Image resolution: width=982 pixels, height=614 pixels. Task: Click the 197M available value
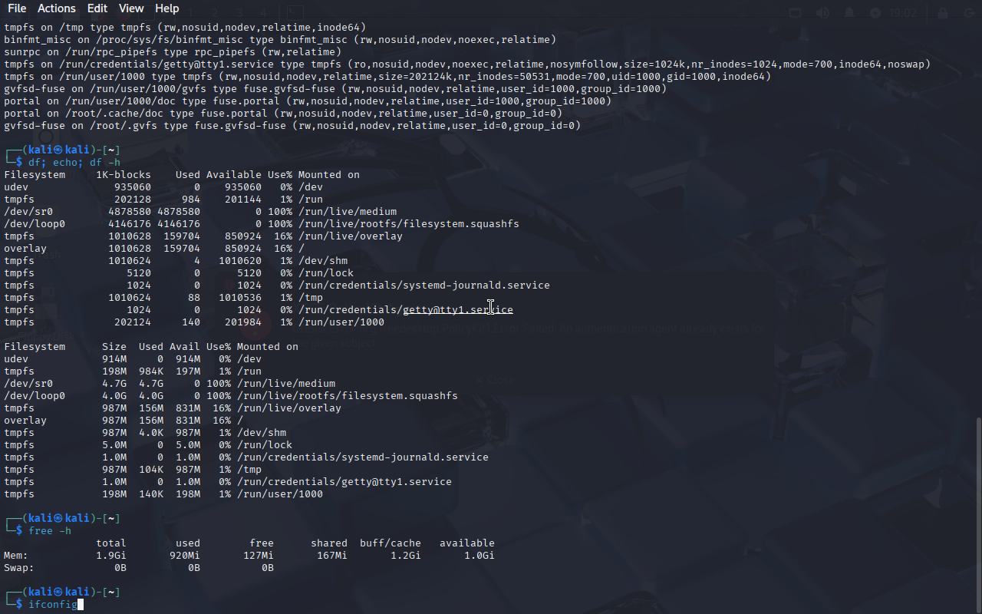tap(188, 371)
